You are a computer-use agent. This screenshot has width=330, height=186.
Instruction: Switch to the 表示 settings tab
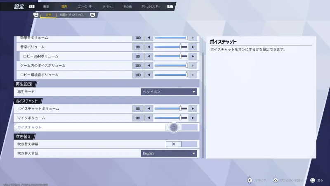pos(46,7)
